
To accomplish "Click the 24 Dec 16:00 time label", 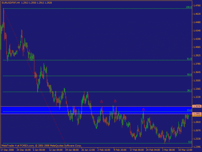I will 24,150.
